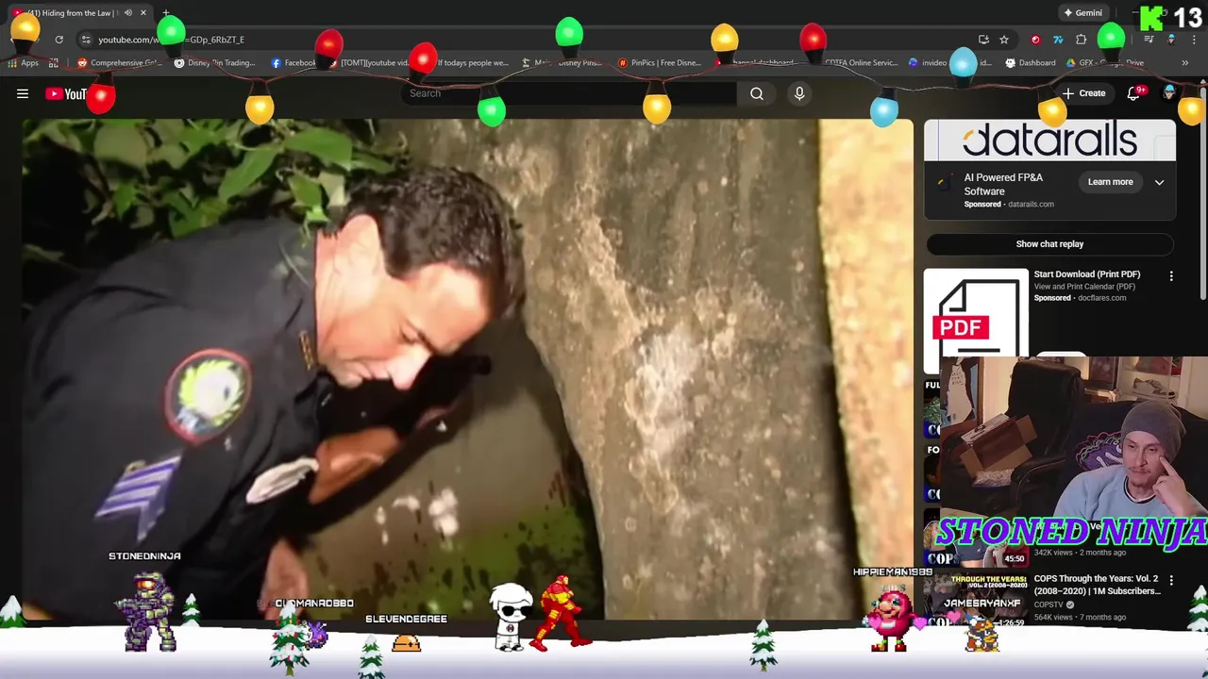Screen dimensions: 1208x679
Task: Click Learn more on datarails ad
Action: tap(1110, 182)
